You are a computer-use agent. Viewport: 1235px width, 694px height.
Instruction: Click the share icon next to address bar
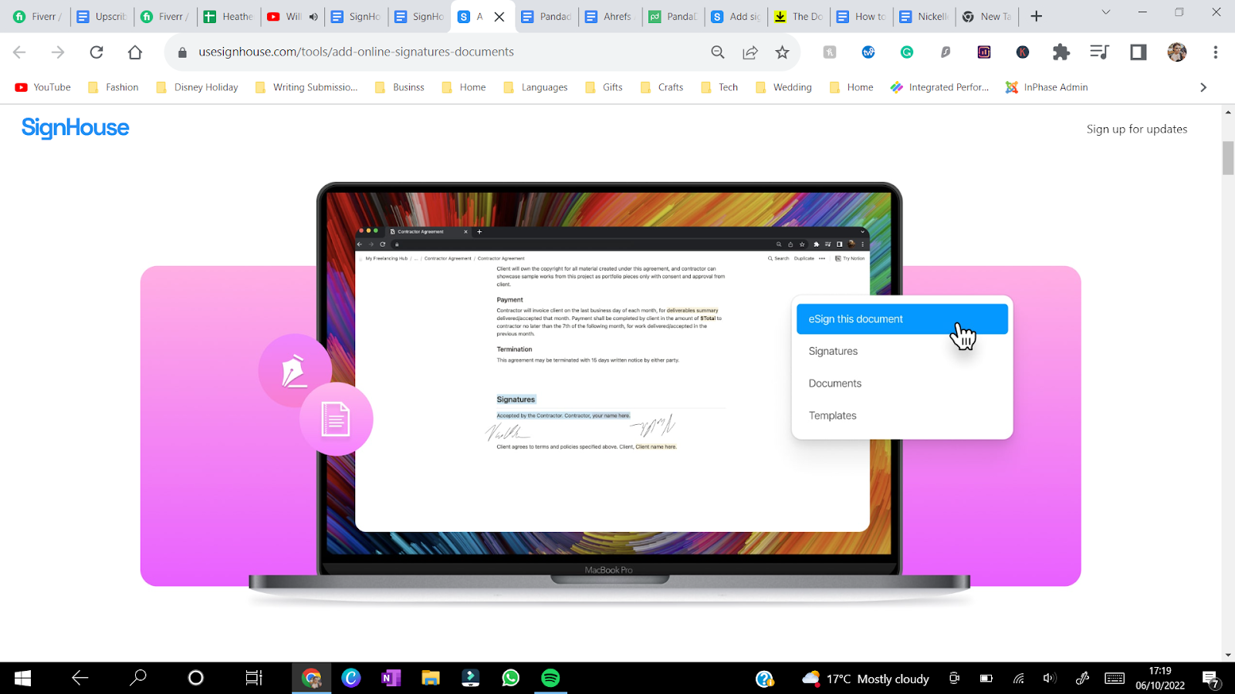coord(749,52)
